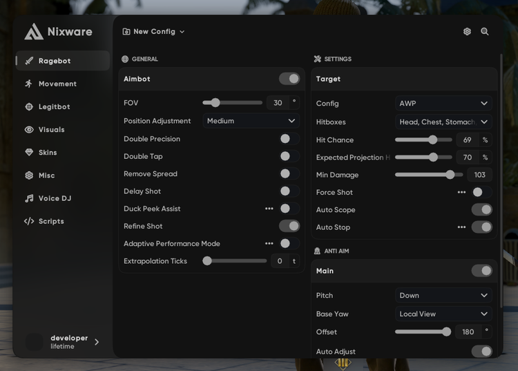Click the arrow next to developer
This screenshot has width=518, height=371.
pos(97,342)
